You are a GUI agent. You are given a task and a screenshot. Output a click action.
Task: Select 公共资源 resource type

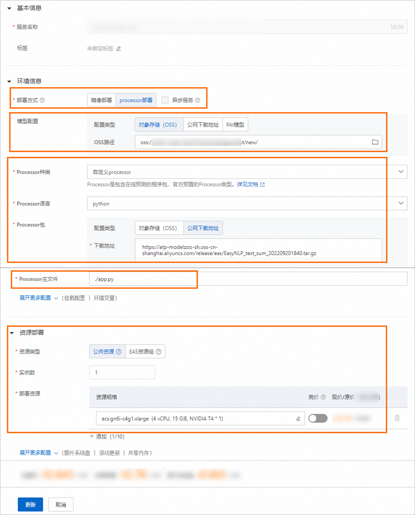(107, 352)
